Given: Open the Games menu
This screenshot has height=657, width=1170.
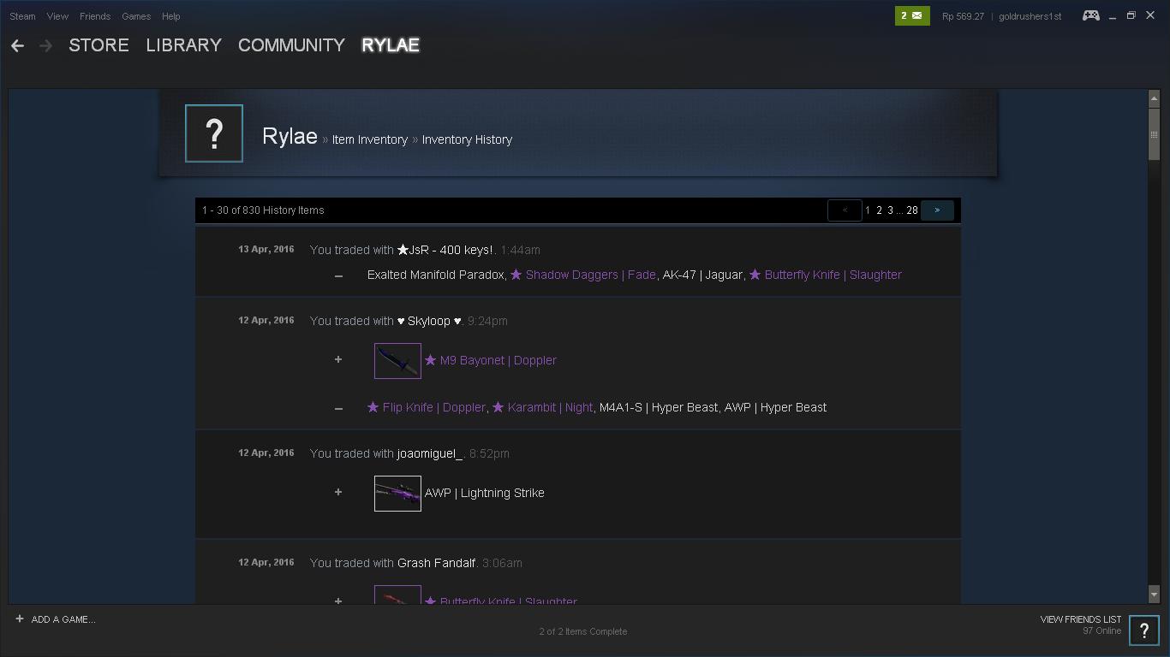Looking at the screenshot, I should tap(135, 16).
